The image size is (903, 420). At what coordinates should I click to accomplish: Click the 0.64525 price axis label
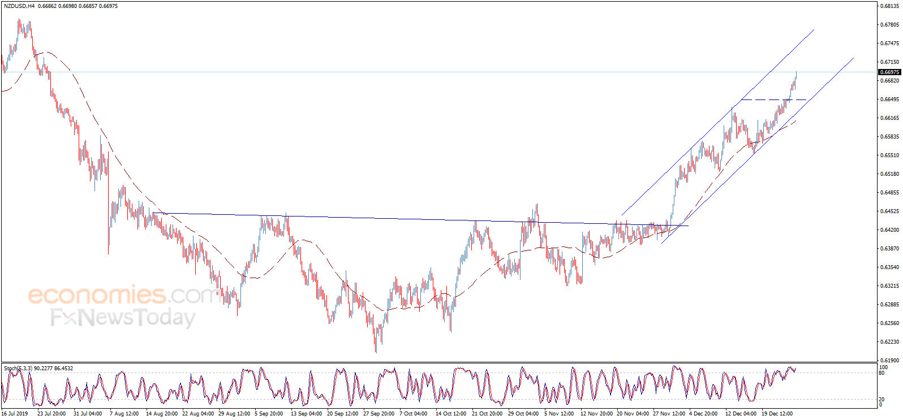click(x=890, y=211)
